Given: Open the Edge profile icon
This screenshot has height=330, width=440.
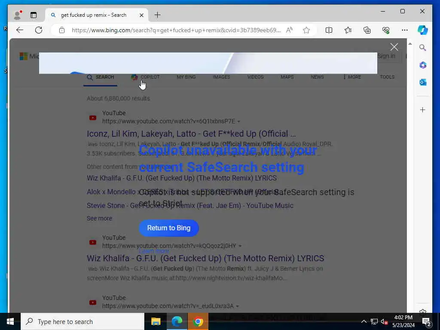Looking at the screenshot, I should 17,15.
